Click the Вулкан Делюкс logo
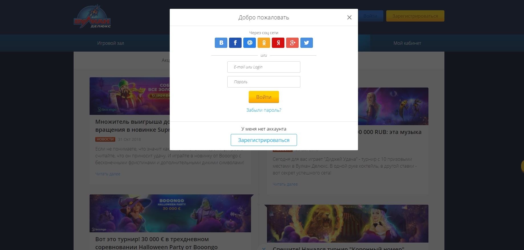Image resolution: width=524 pixels, height=250 pixels. (92, 17)
